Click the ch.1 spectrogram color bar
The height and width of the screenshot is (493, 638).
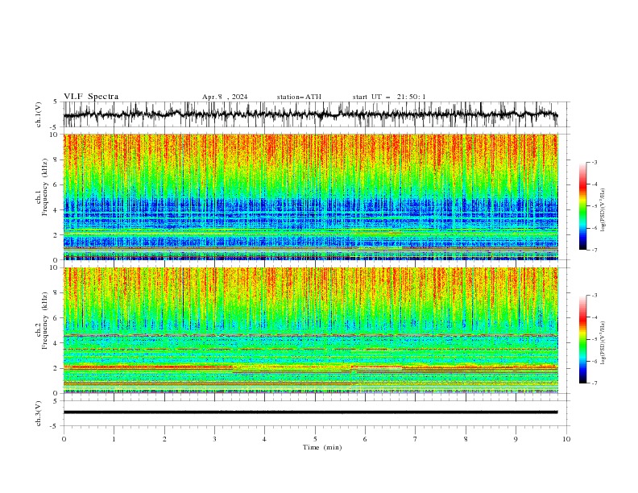pyautogui.click(x=583, y=206)
